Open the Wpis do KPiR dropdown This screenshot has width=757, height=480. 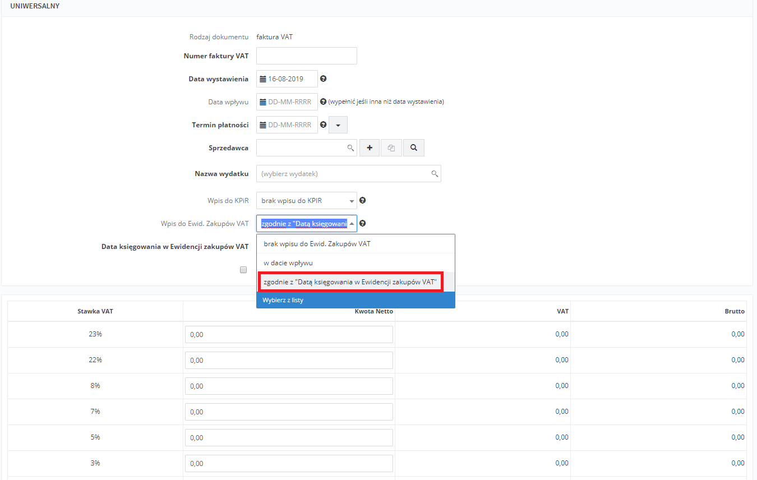[307, 200]
